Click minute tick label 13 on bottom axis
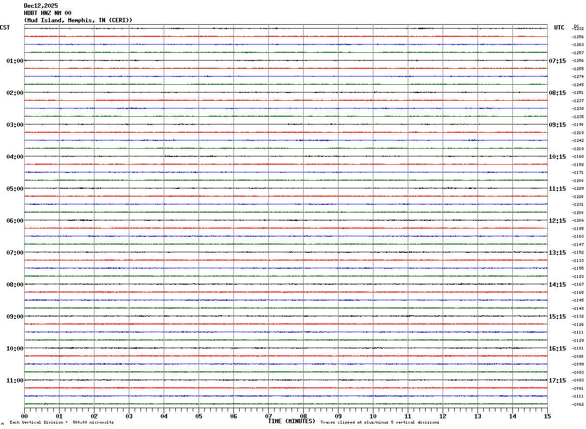Image resolution: width=586 pixels, height=429 pixels. pyautogui.click(x=478, y=416)
